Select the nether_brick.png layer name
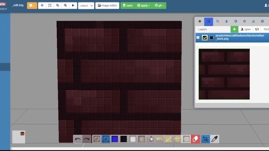 240,37
